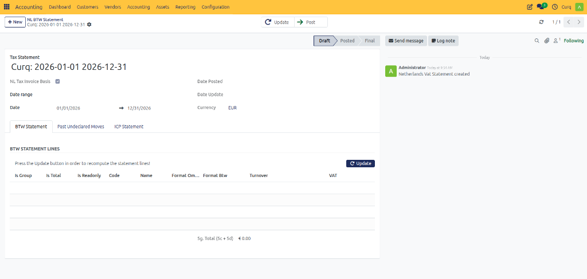This screenshot has width=587, height=279.
Task: Search messages with the magnifier icon
Action: pyautogui.click(x=537, y=41)
